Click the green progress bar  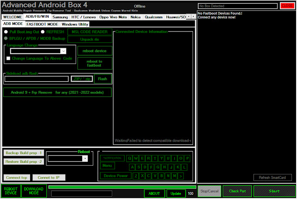pos(122,187)
